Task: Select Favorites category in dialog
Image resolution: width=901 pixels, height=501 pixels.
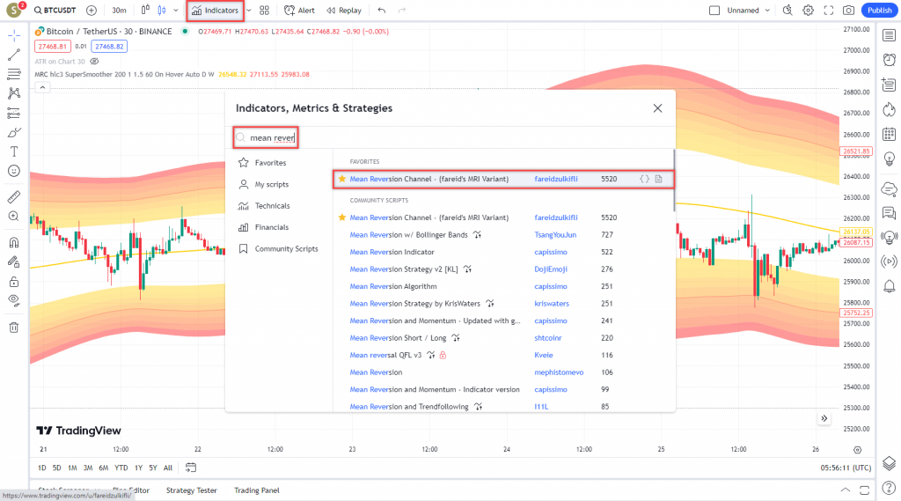Action: point(262,163)
